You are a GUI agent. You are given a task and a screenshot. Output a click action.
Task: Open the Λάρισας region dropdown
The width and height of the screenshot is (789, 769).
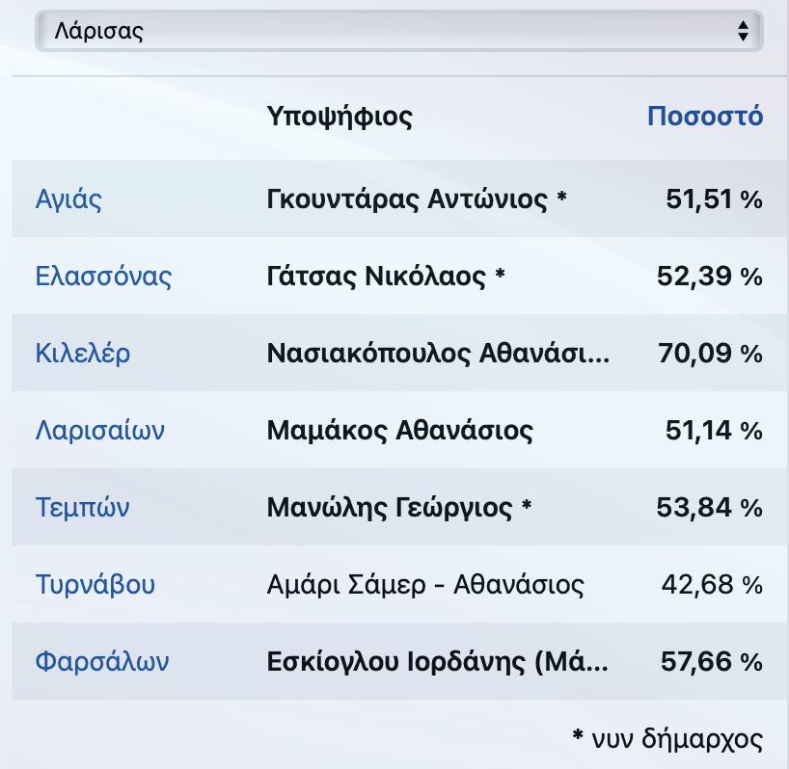[399, 31]
